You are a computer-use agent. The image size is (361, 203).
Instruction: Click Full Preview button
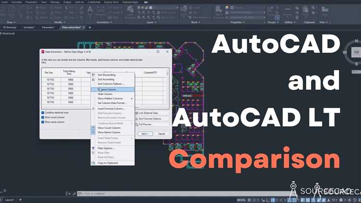[x=152, y=124]
